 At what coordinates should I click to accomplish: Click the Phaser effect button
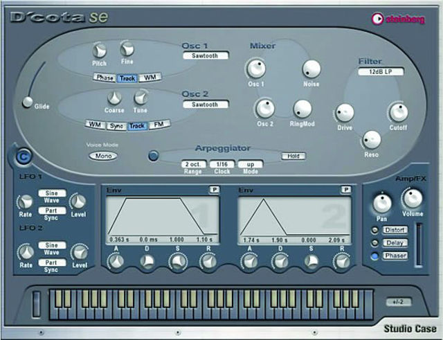click(x=395, y=256)
